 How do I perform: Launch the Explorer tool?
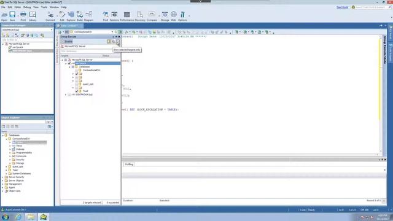coord(71,16)
